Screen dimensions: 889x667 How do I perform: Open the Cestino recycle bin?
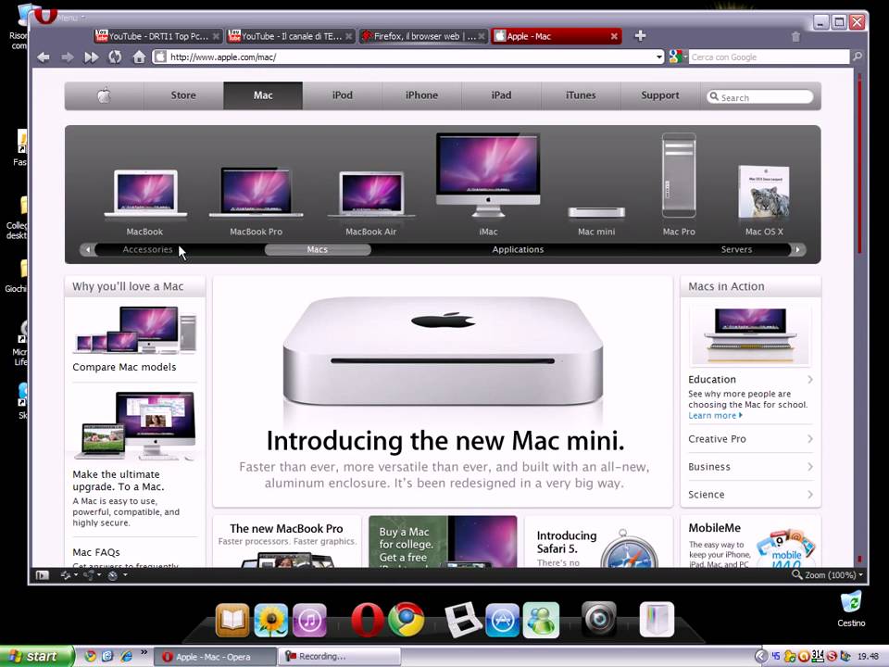851,608
